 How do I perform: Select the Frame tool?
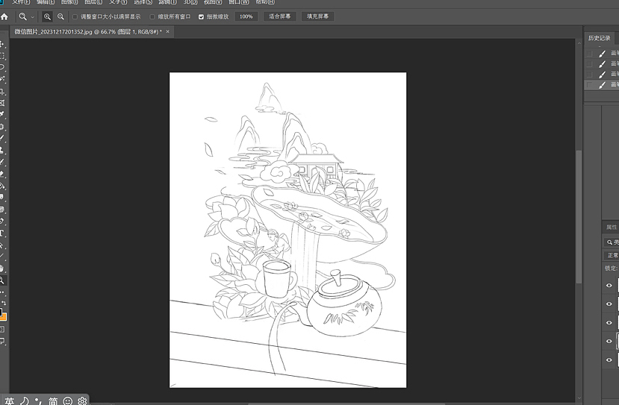pos(2,103)
